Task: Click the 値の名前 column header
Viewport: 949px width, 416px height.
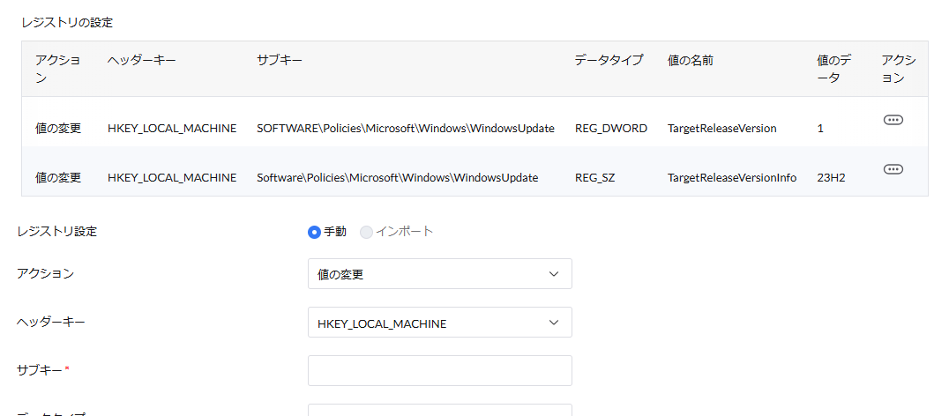Action: pyautogui.click(x=690, y=61)
